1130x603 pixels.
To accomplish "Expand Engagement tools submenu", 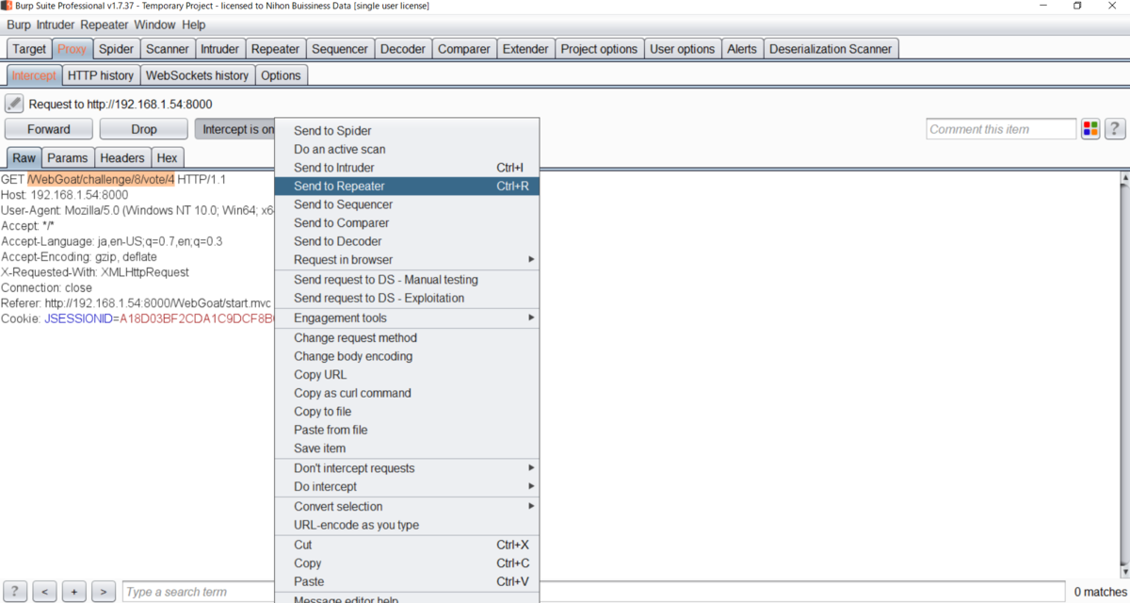I will (x=407, y=318).
